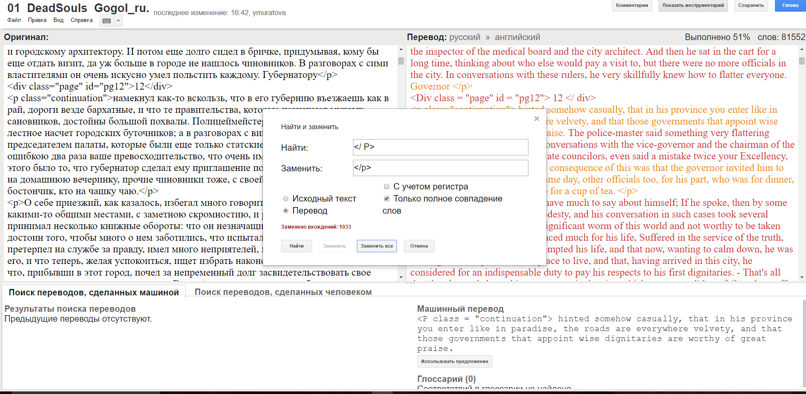Close the Найти и заменить dialog

537,119
